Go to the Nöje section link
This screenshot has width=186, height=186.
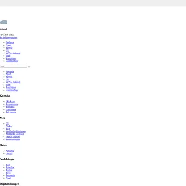point(8,173)
